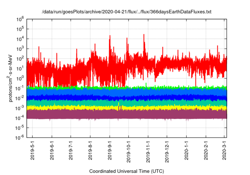Select the 2019-12-1 x-axis tick label
The height and width of the screenshot is (175, 250).
(167, 152)
